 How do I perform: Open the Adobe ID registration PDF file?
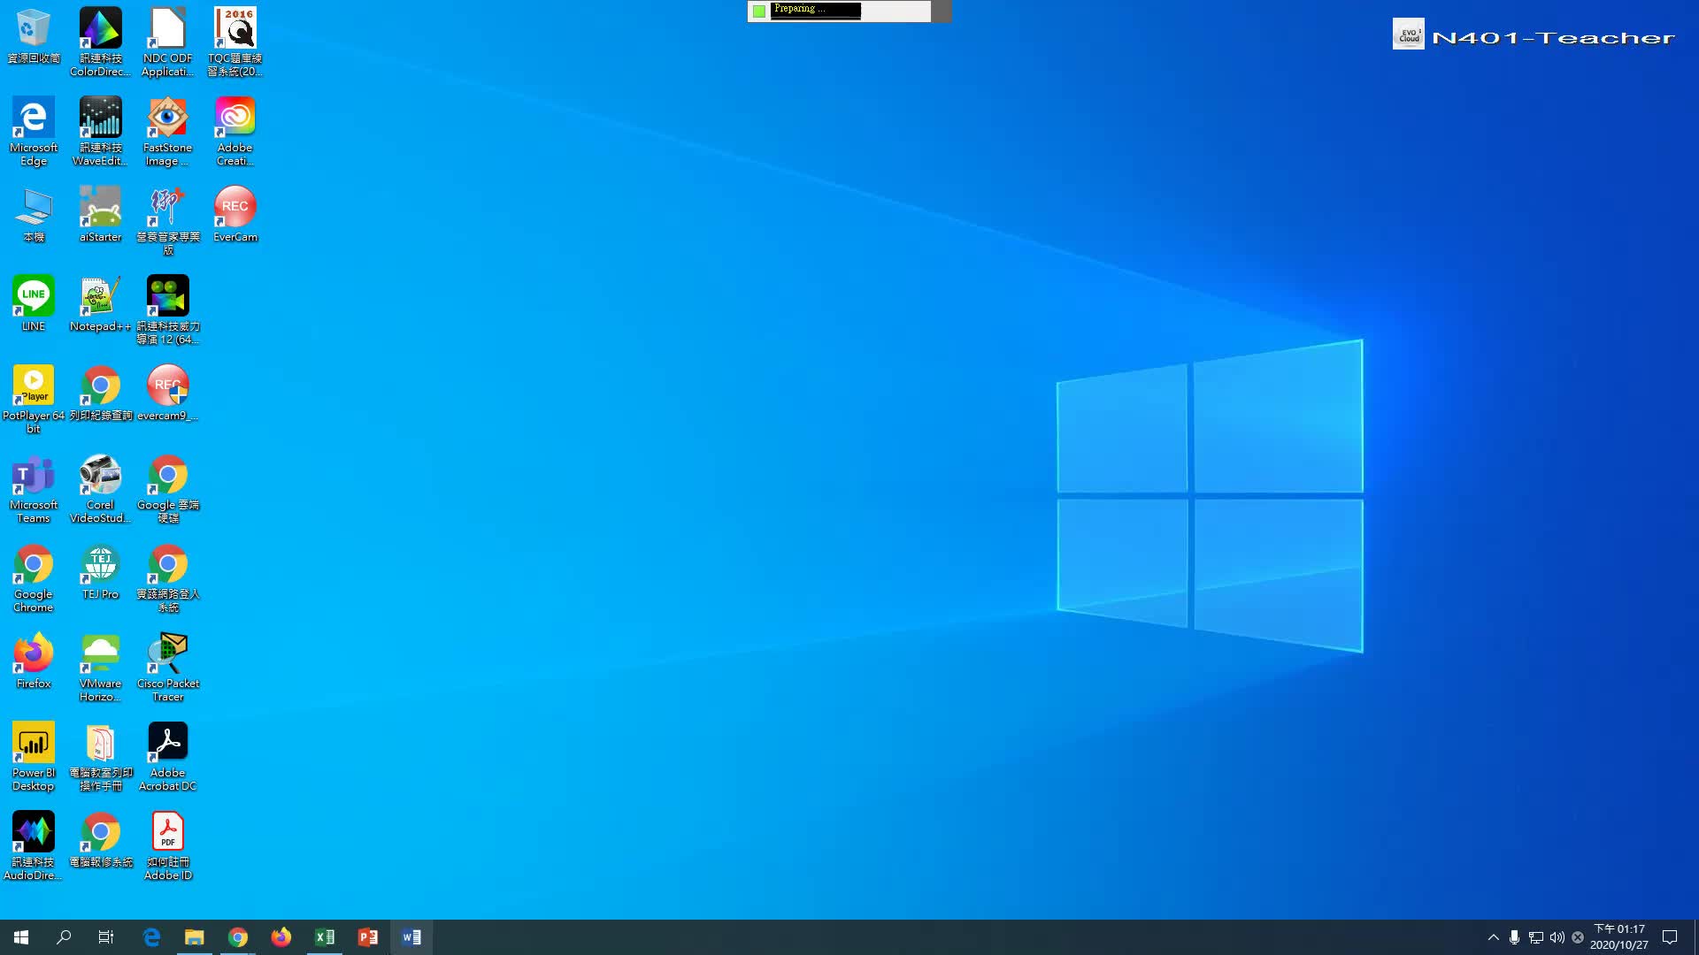tap(167, 845)
